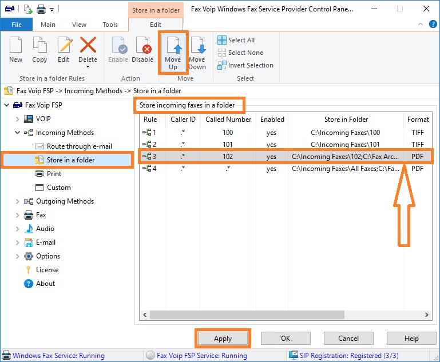440x362 pixels.
Task: Click the Enable rule icon
Action: coord(119,45)
